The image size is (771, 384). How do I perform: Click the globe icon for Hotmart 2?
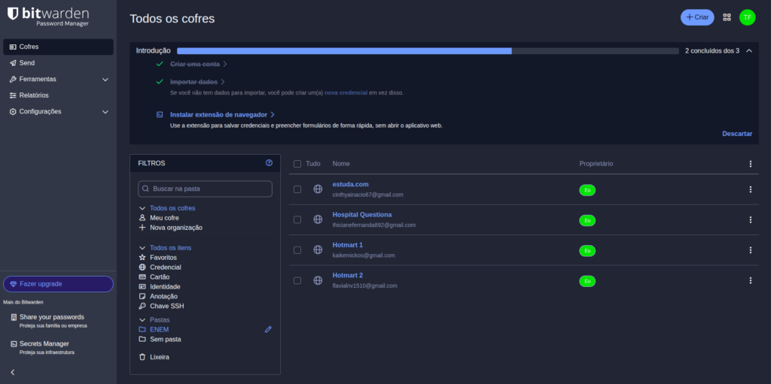coord(318,280)
